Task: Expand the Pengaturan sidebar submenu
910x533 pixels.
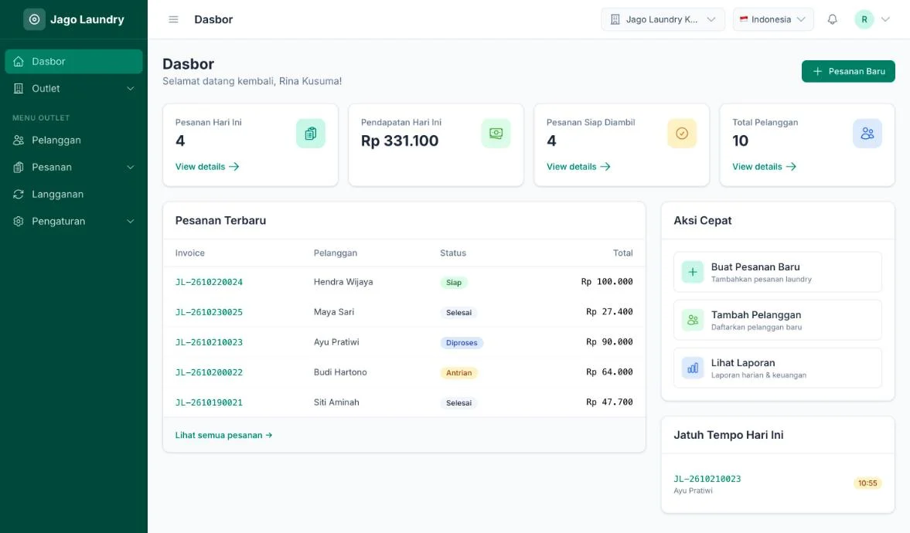Action: 73,221
